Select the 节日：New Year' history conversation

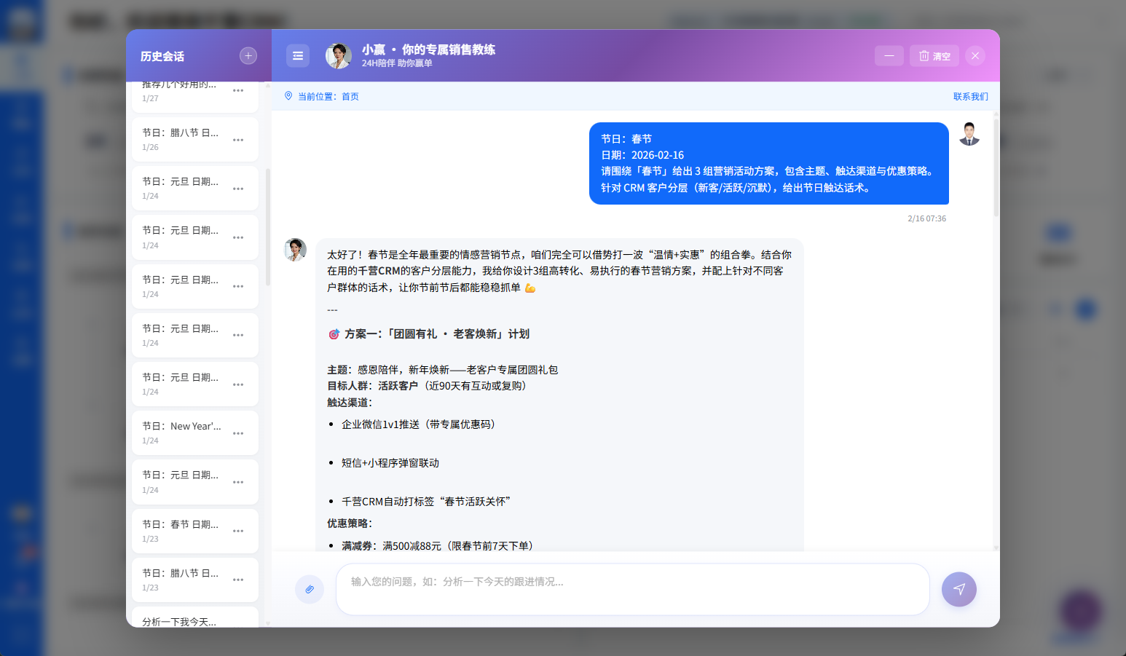tap(181, 432)
